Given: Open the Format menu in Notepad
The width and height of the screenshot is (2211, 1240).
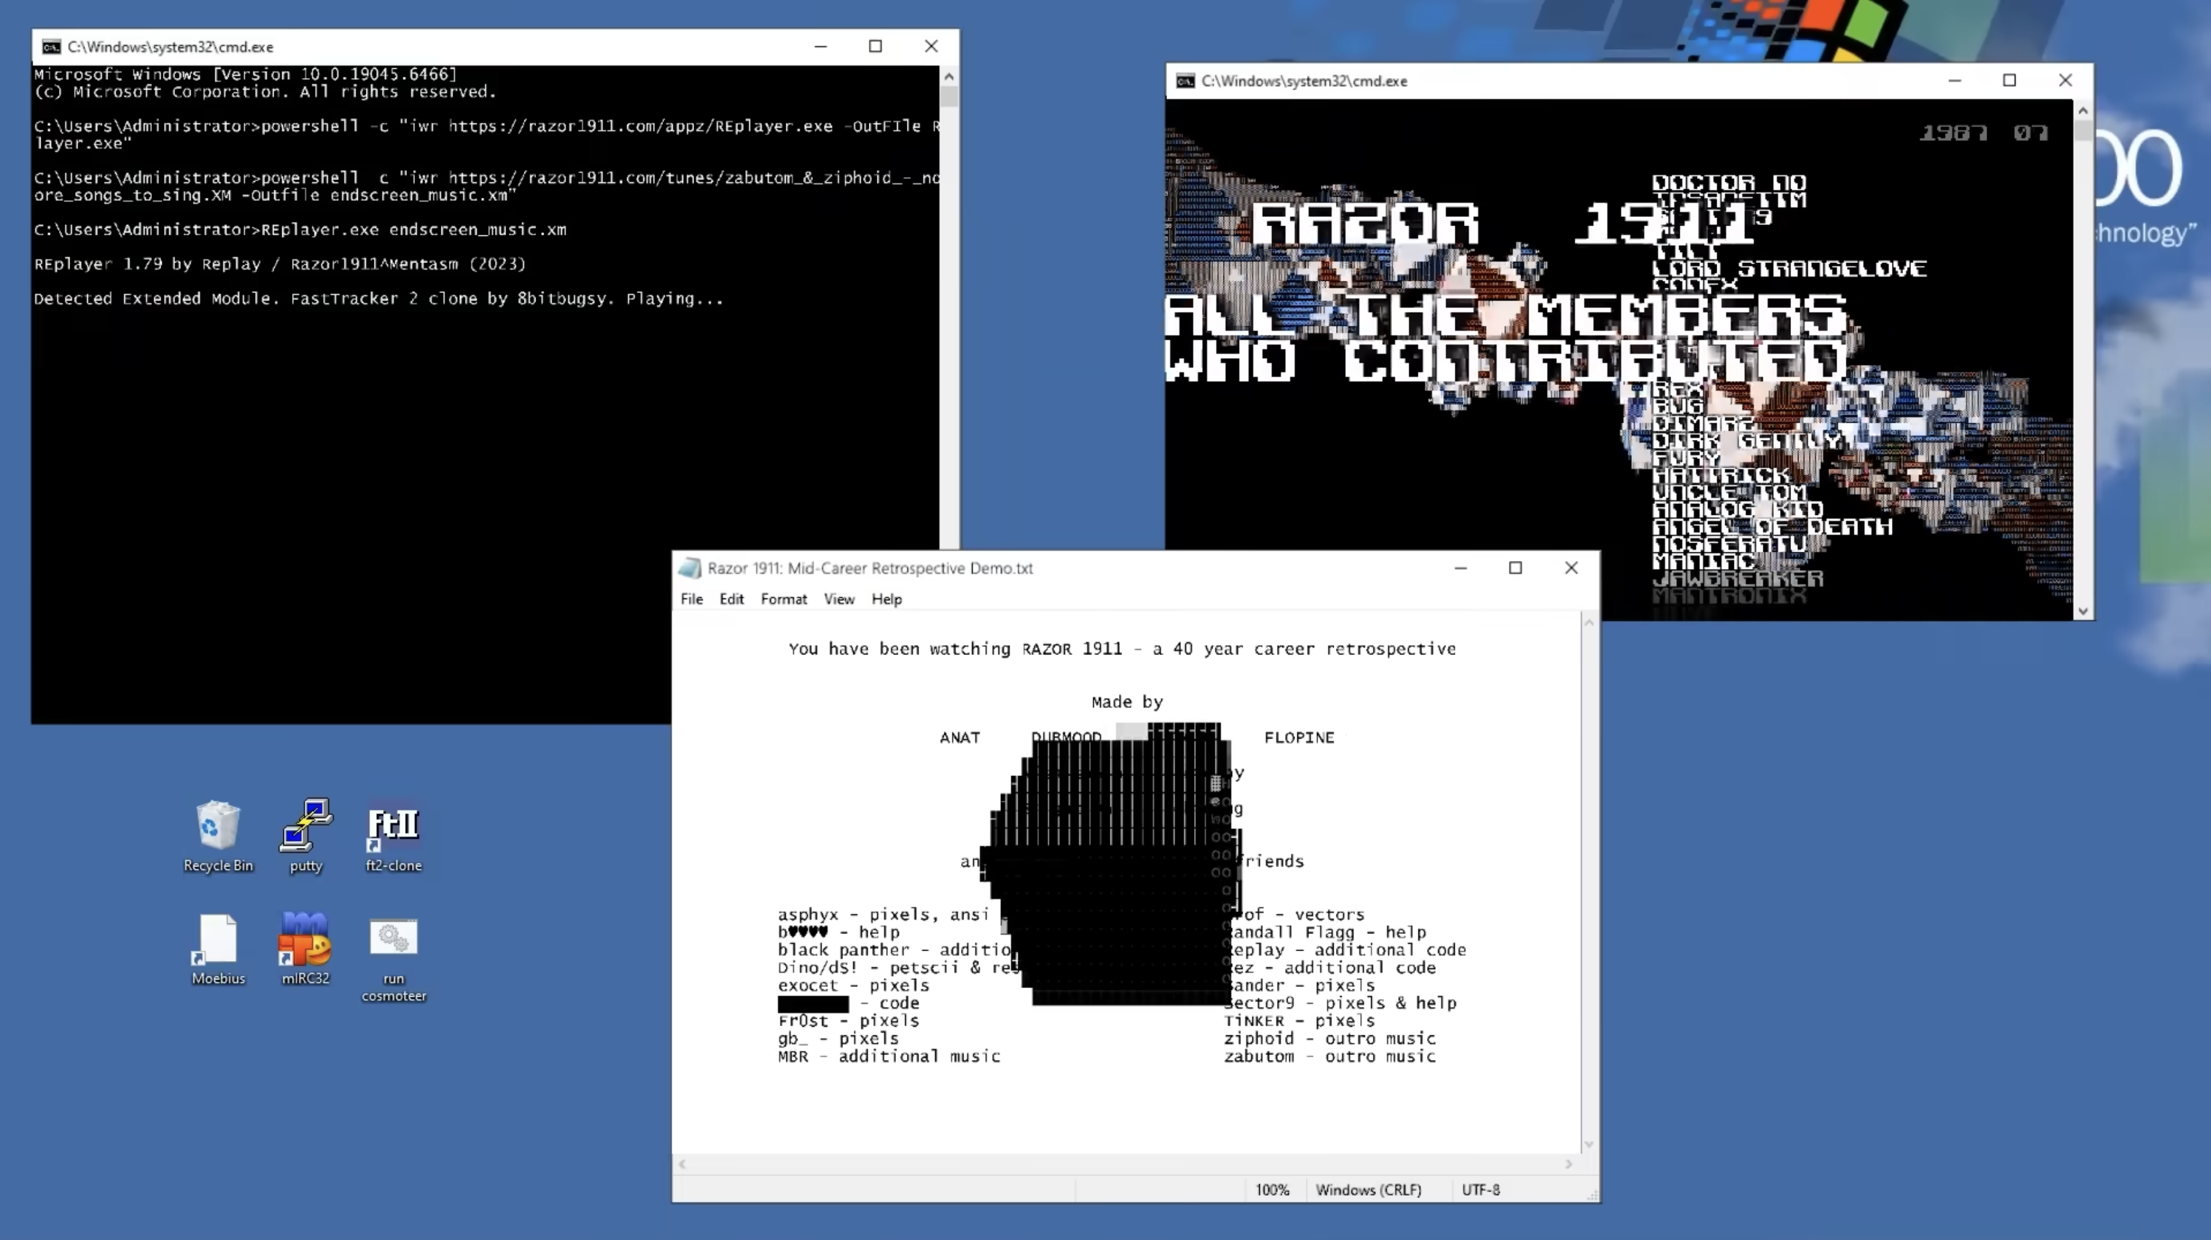Looking at the screenshot, I should tap(784, 600).
